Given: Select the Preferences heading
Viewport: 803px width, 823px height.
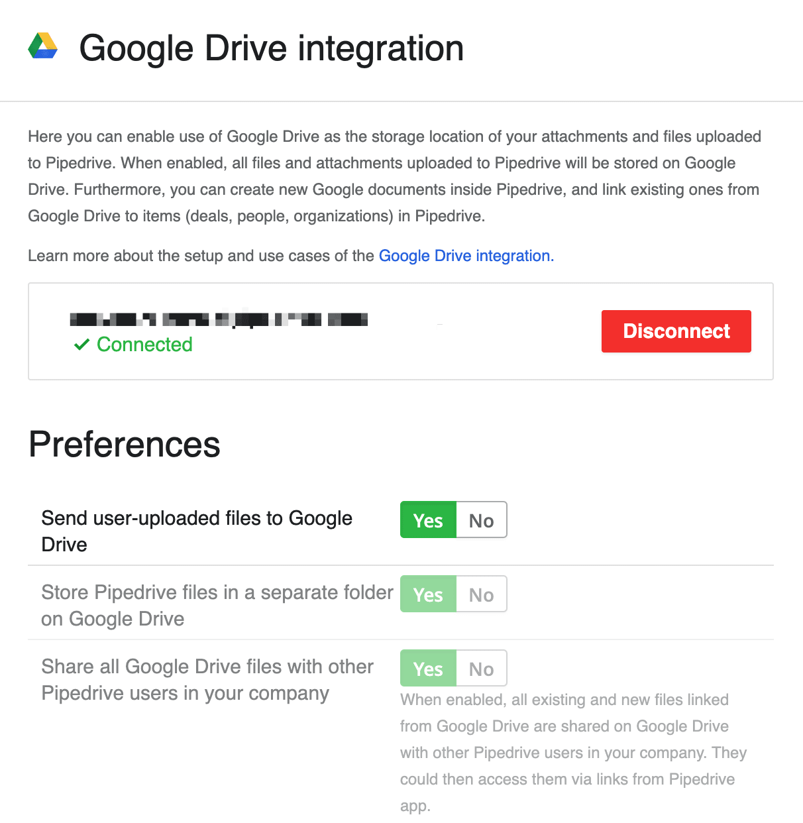Looking at the screenshot, I should coord(124,444).
